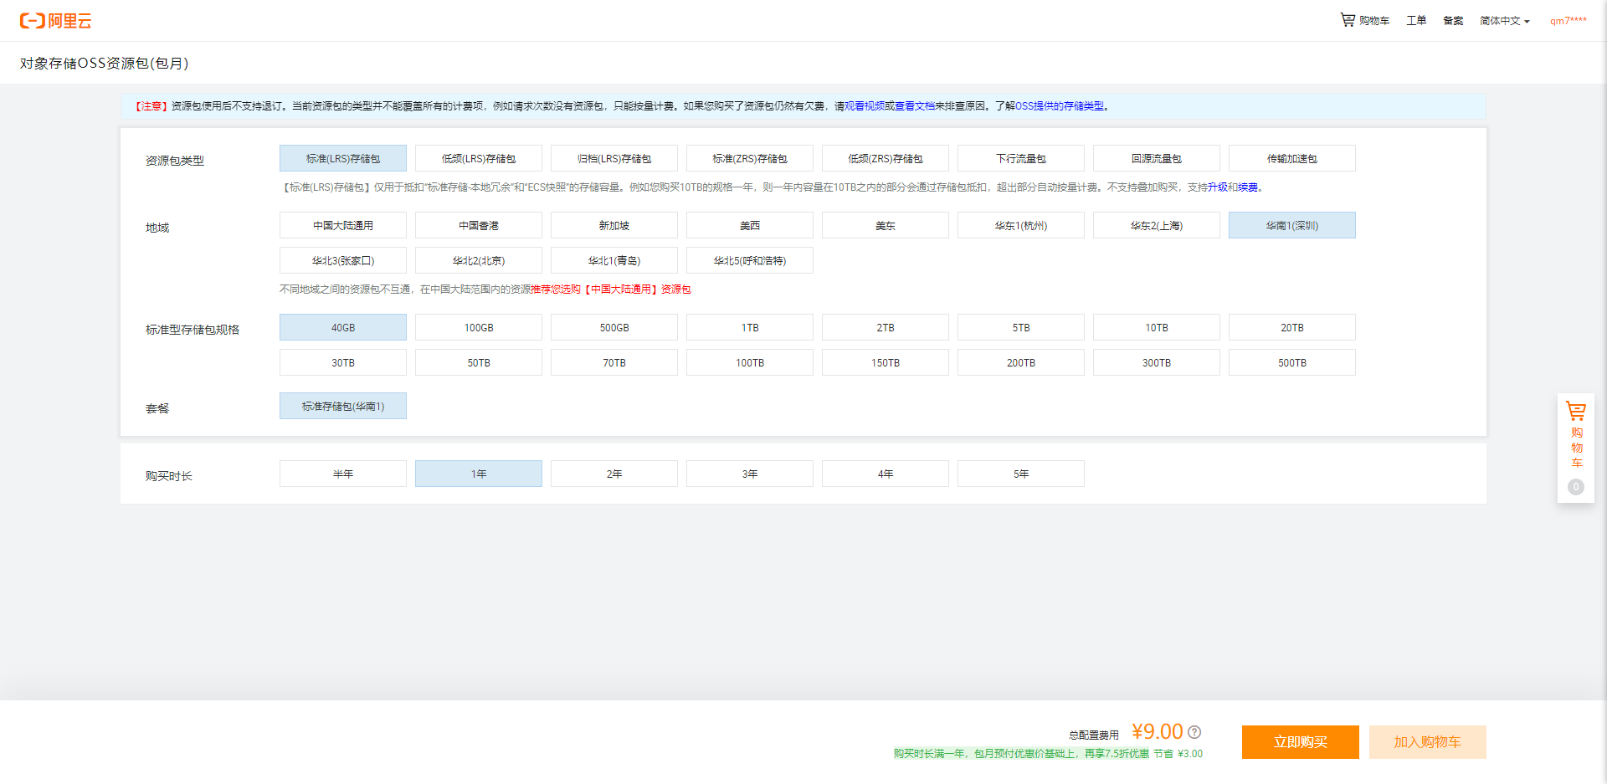
Task: Set purchase duration to 1年
Action: tap(479, 474)
